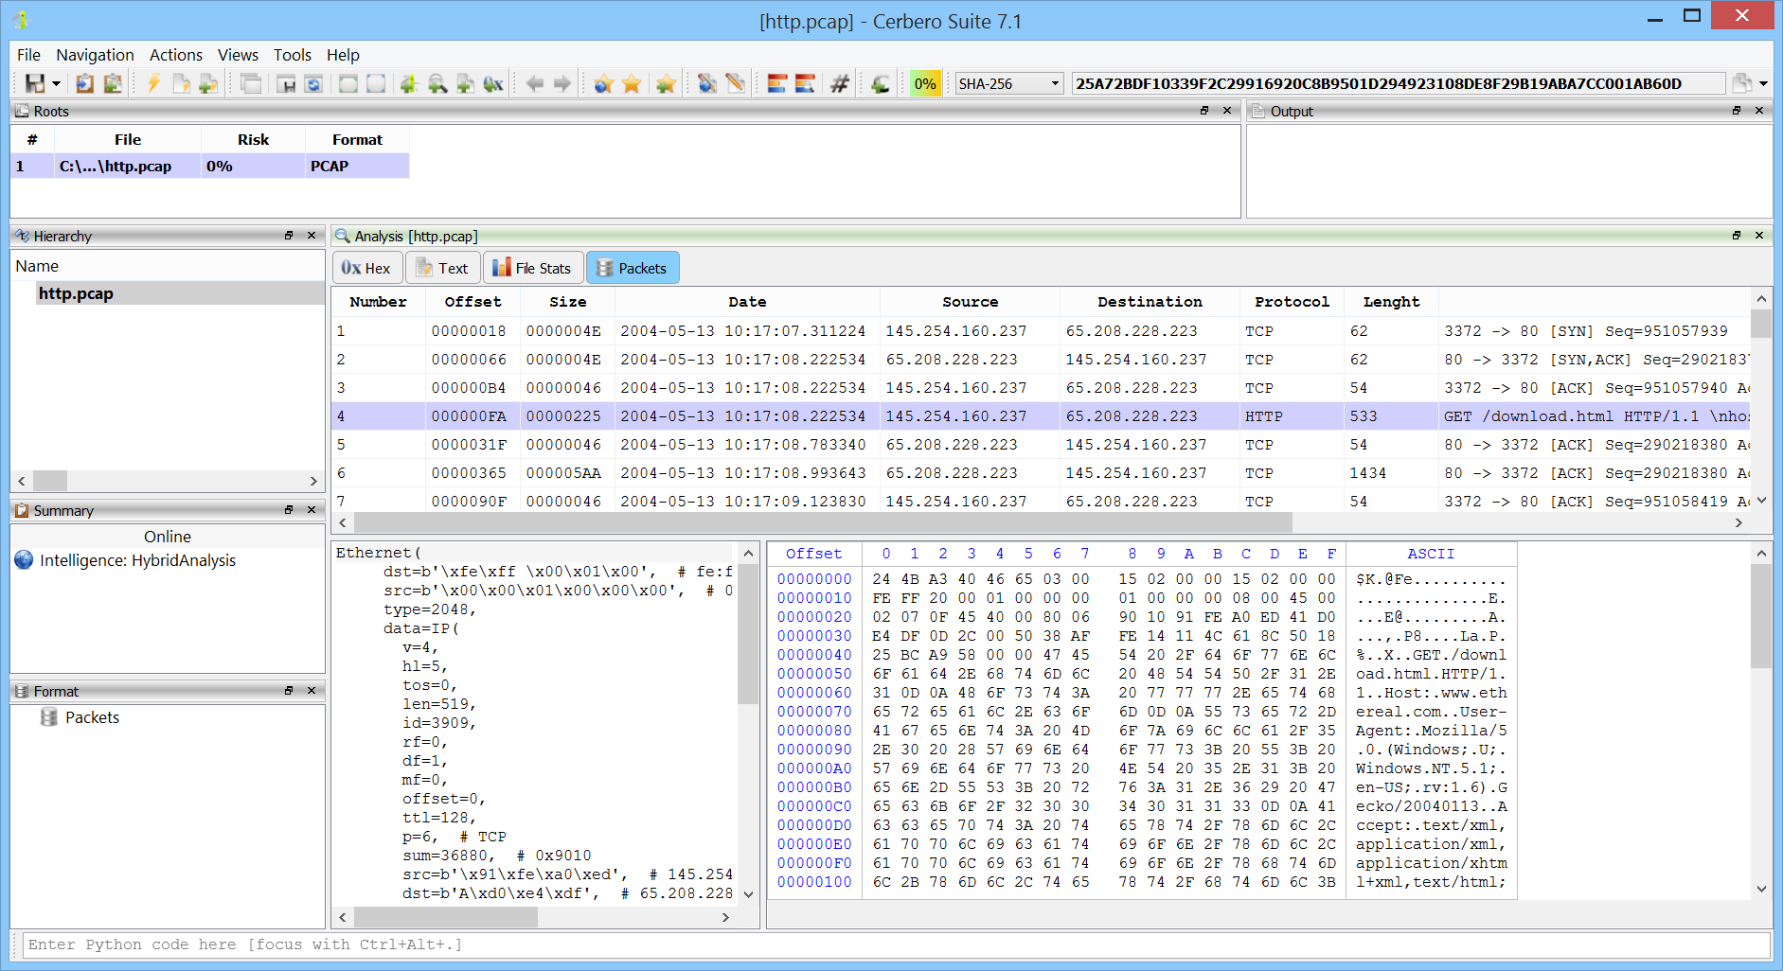Viewport: 1783px width, 971px height.
Task: Click the HybridAnalysis intelligence globe icon
Action: tap(22, 560)
